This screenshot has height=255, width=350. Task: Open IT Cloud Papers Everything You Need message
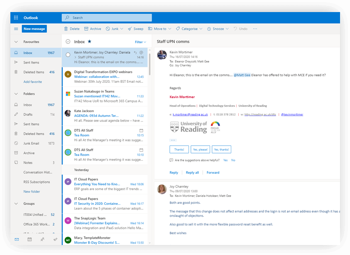[x=105, y=184]
